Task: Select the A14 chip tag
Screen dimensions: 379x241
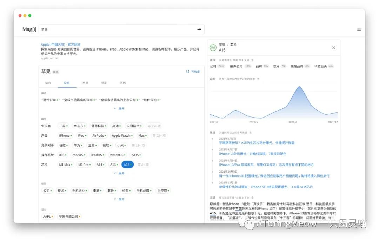Action: point(100,165)
